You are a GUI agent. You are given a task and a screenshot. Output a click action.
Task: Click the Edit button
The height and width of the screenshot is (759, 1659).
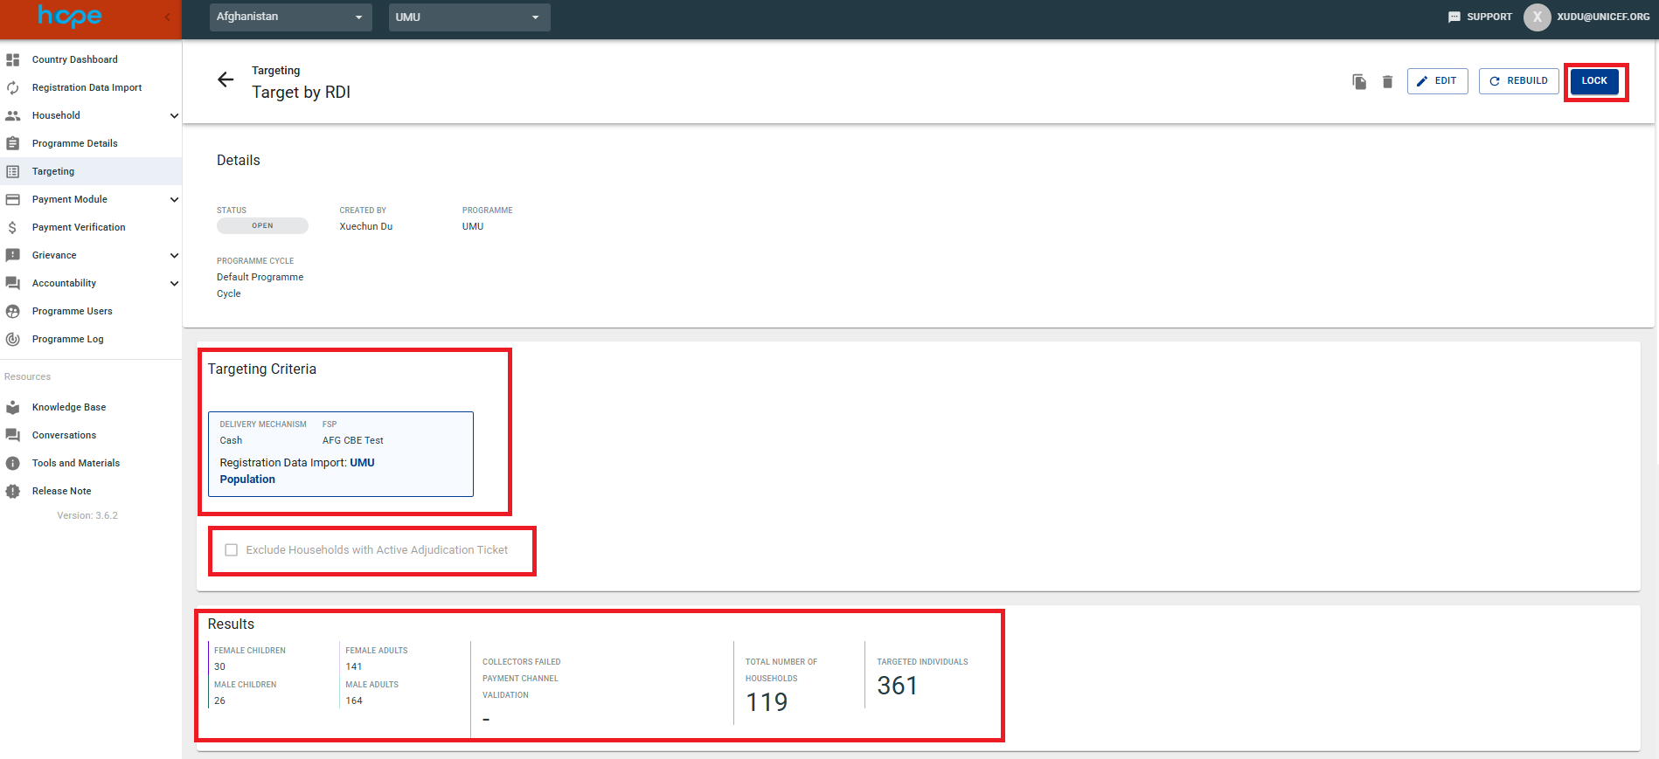pyautogui.click(x=1437, y=81)
